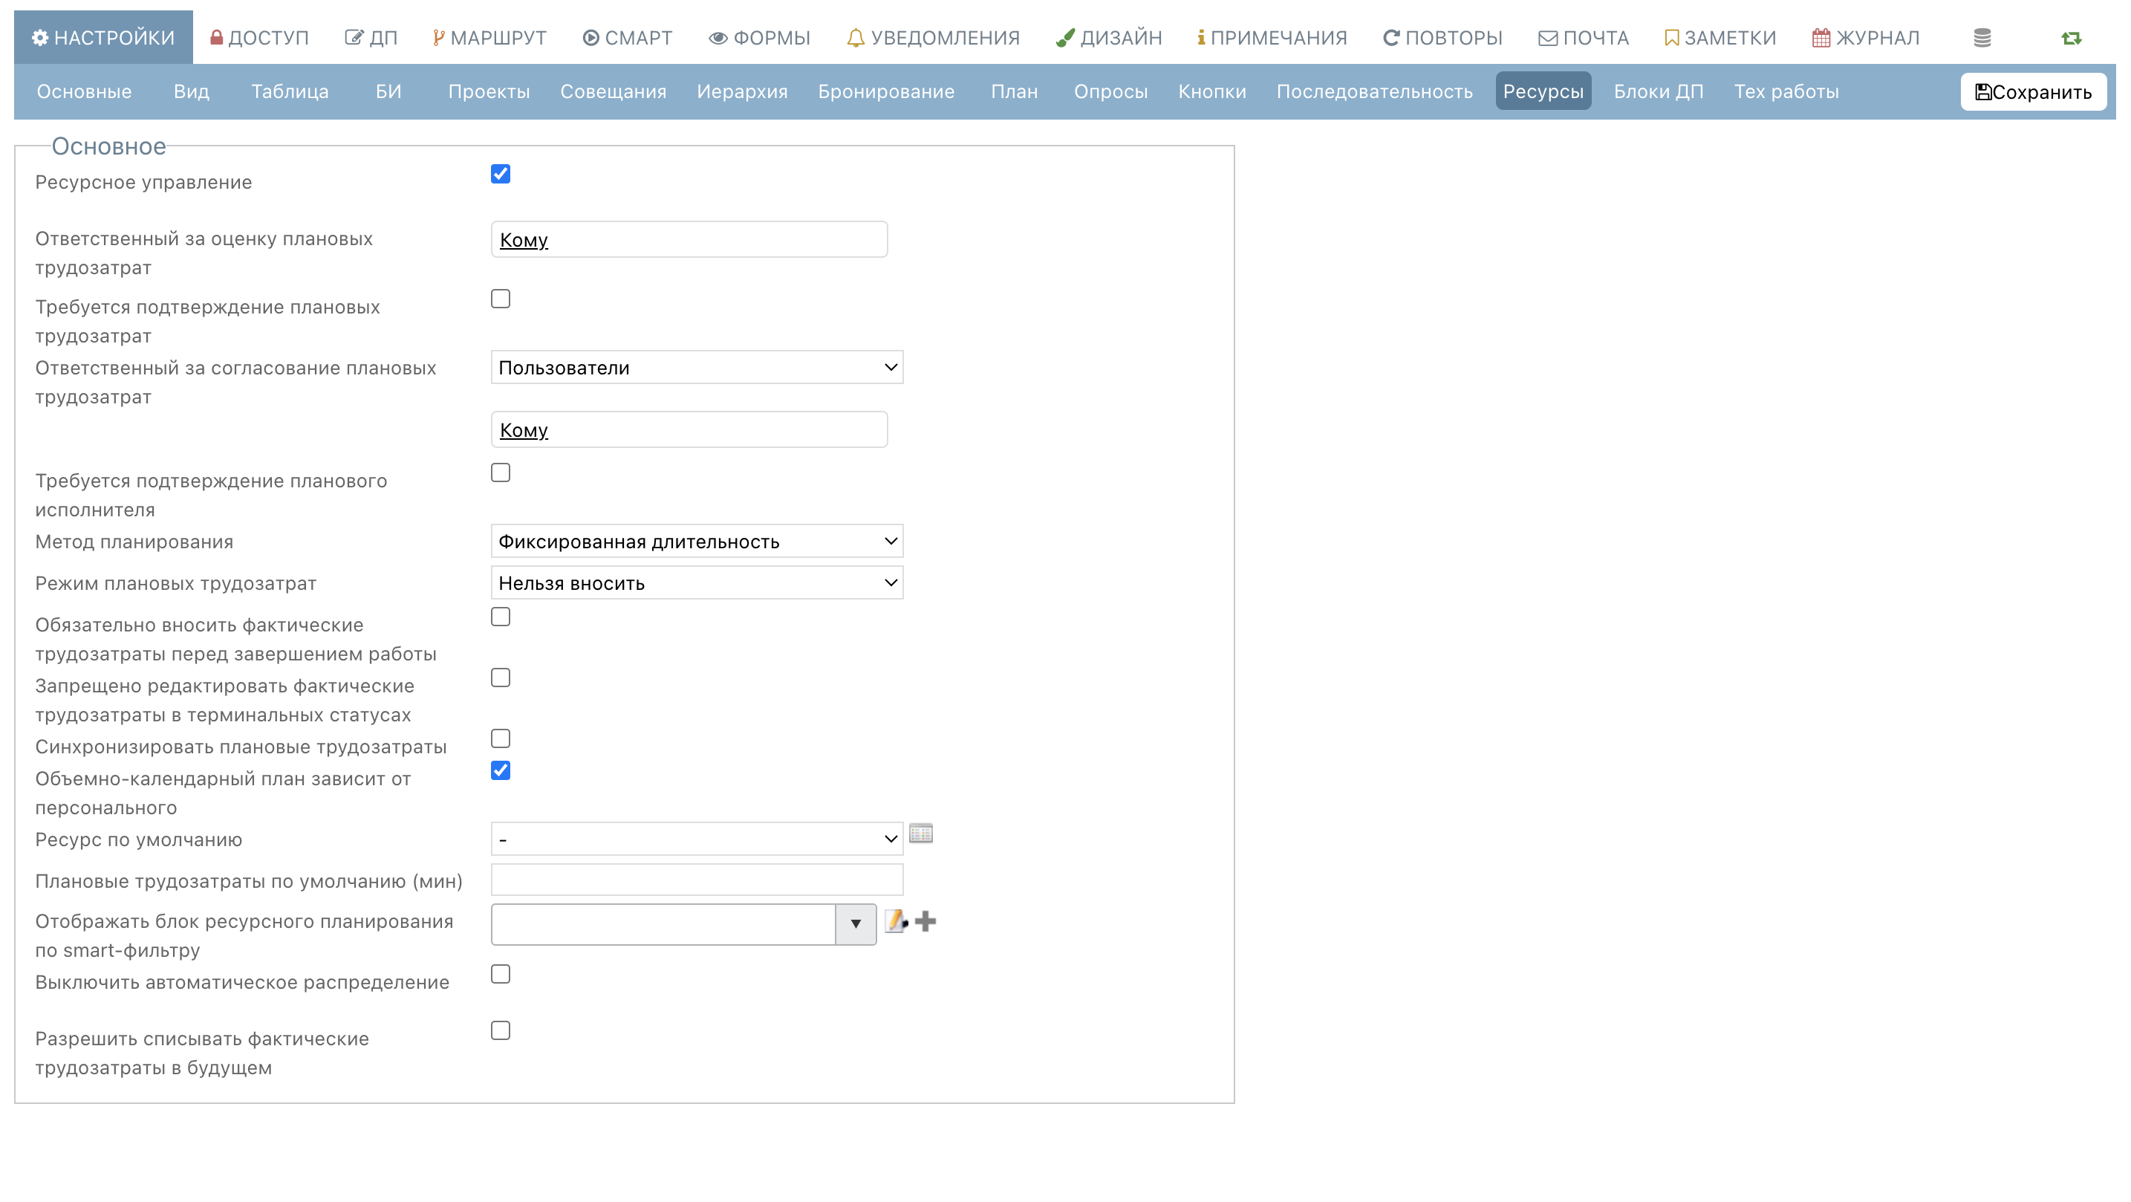2131x1202 pixels.
Task: Open the Ресурс по умолчанию dropdown
Action: coord(697,839)
